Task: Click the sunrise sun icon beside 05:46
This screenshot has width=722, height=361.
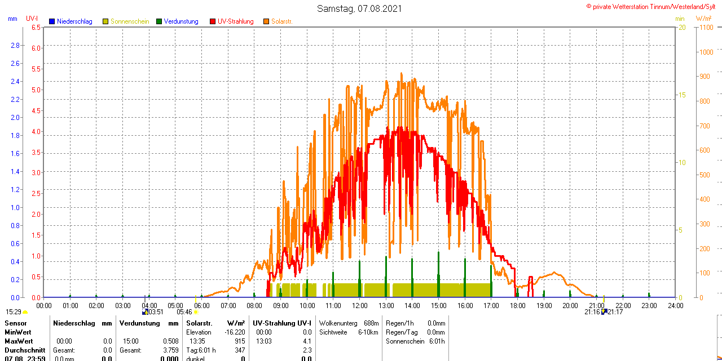Action: [x=196, y=312]
